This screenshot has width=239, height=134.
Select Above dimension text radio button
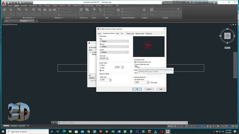(135, 64)
